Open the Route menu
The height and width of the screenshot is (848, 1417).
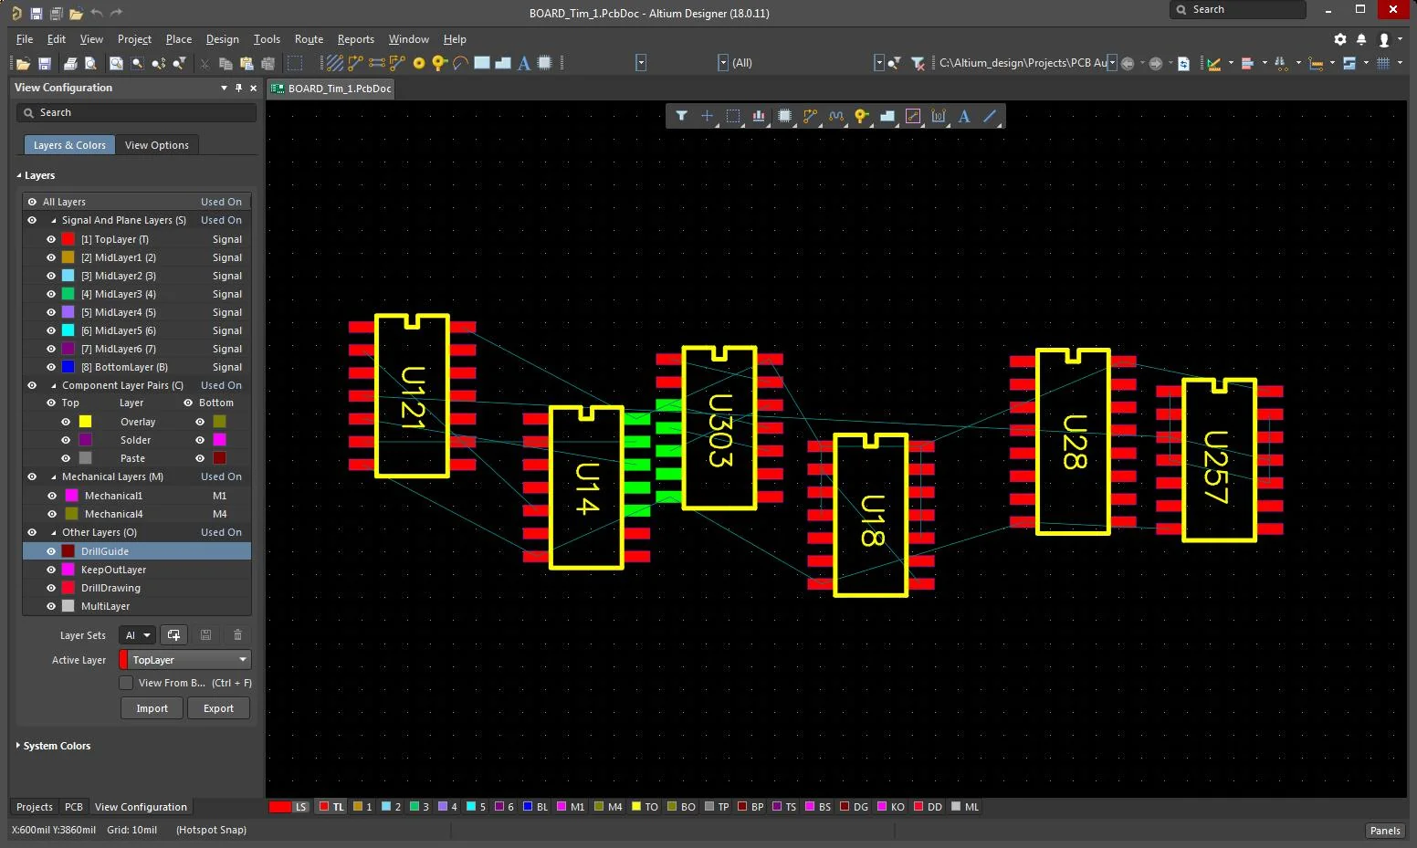coord(309,39)
